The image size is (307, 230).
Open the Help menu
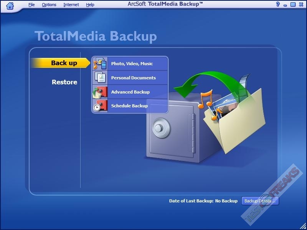click(90, 5)
